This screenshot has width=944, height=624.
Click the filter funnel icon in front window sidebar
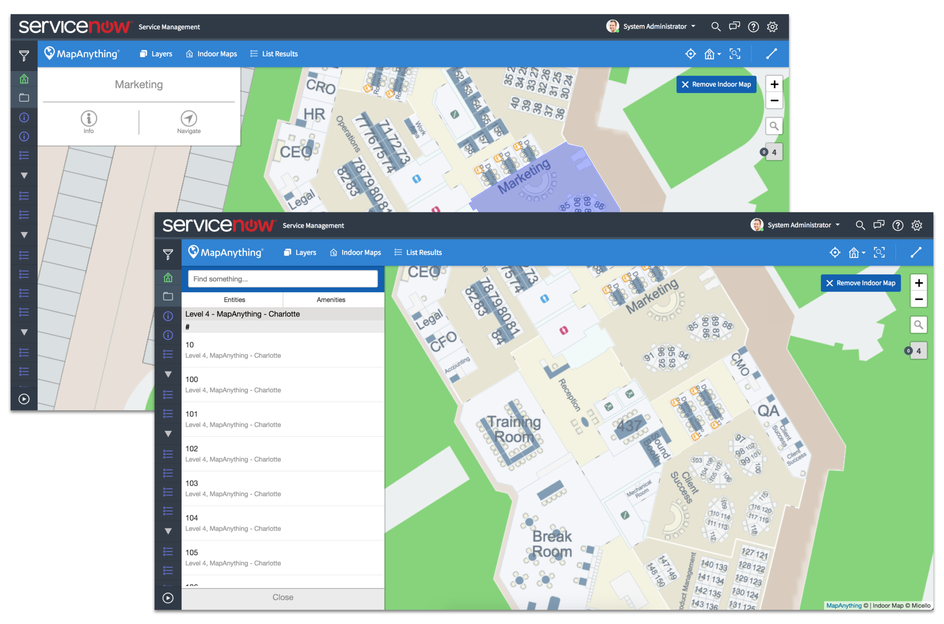coord(168,254)
